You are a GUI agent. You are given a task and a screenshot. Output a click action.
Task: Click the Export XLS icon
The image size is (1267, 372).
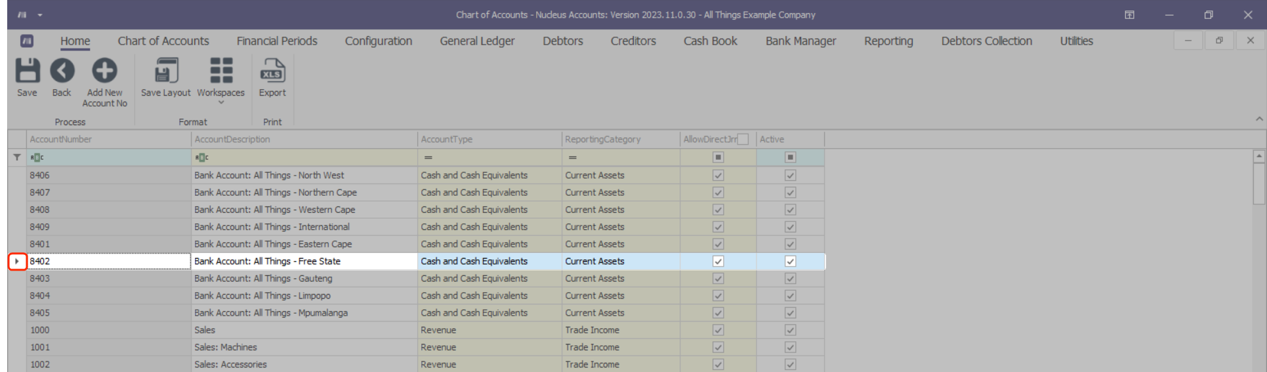point(272,71)
